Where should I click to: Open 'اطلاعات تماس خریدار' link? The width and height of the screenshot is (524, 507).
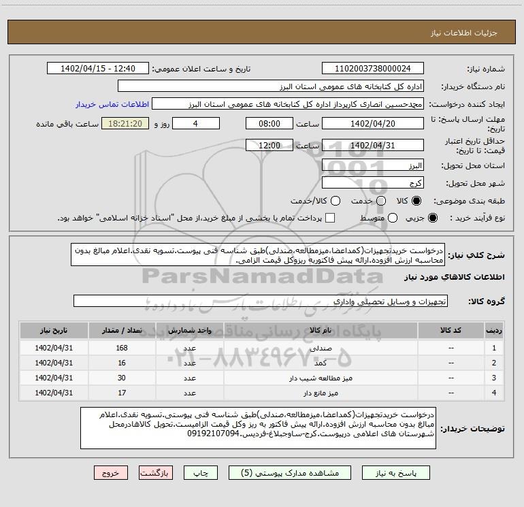(x=112, y=104)
